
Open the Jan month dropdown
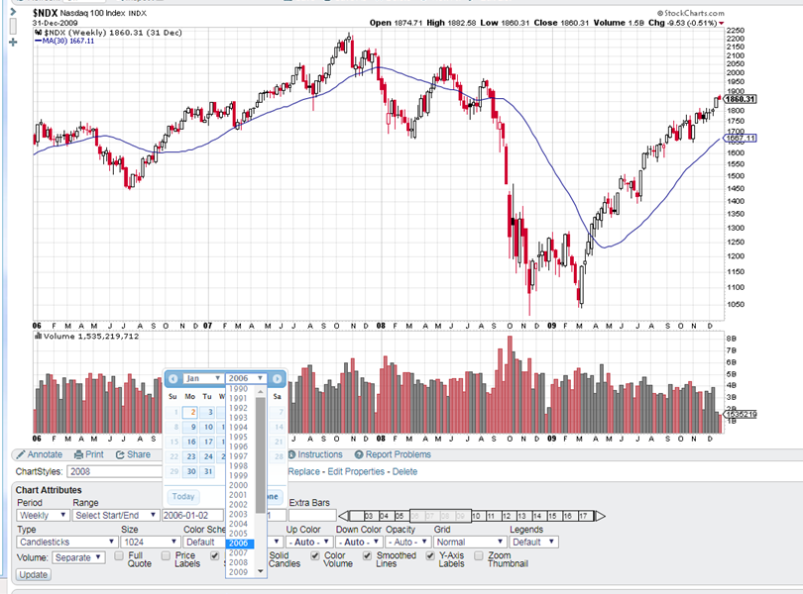[203, 378]
